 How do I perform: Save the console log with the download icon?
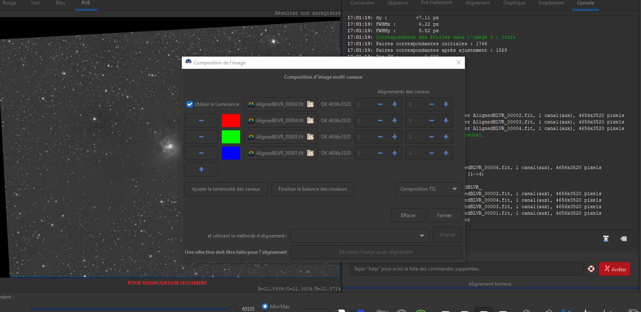pyautogui.click(x=606, y=238)
